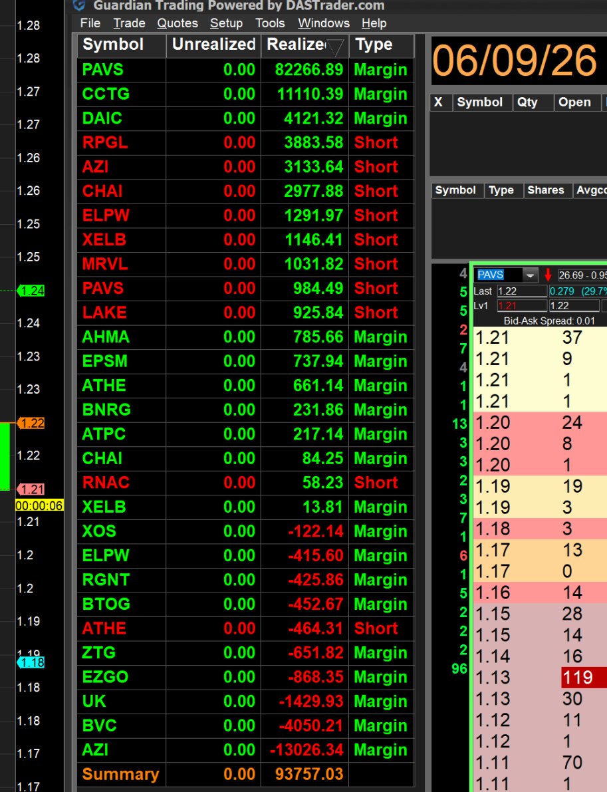Select the PAVS Short row with 984.49
The width and height of the screenshot is (607, 792).
coord(245,288)
